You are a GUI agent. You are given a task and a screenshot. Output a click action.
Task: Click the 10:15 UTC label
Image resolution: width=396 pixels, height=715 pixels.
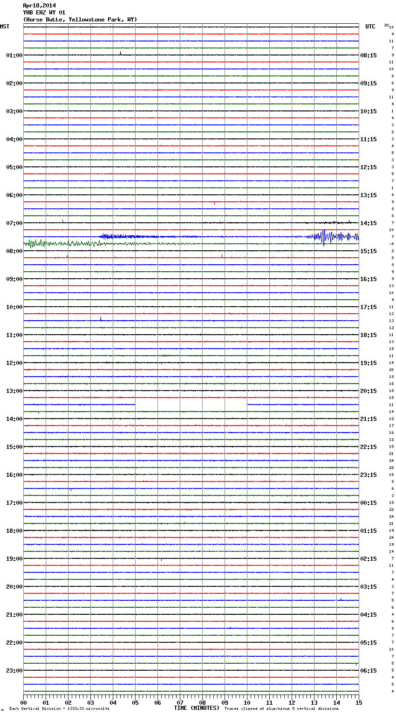tap(369, 111)
